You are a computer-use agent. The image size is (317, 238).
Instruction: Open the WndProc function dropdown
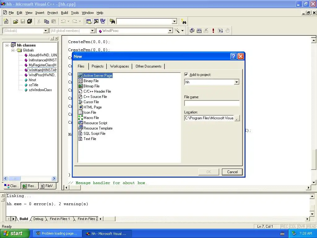click(x=170, y=31)
